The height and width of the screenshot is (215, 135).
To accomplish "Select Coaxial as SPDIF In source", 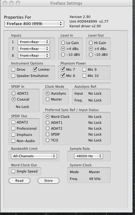I will pos(14,99).
